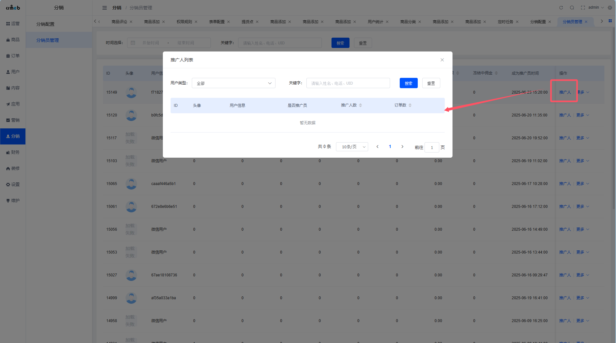Open the settings gear at top right

(x=610, y=7)
